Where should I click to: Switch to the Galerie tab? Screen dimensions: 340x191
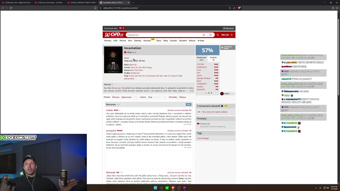143,97
